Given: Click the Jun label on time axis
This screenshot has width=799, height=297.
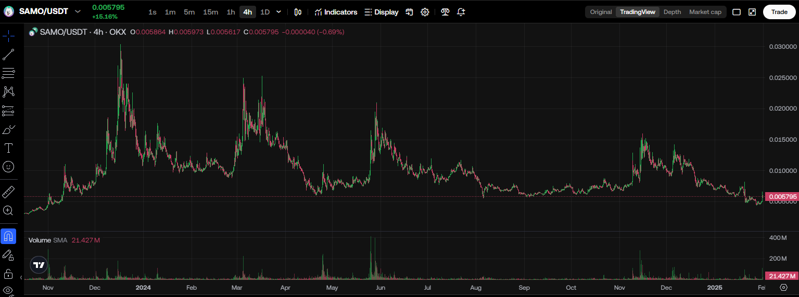Looking at the screenshot, I should pos(381,287).
